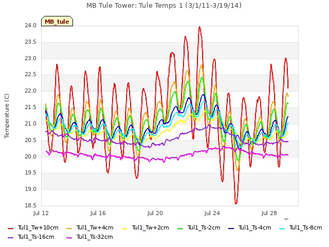The width and height of the screenshot is (329, 247).
Task: Click the 21.0 y-axis tick label
Action: click(31, 123)
